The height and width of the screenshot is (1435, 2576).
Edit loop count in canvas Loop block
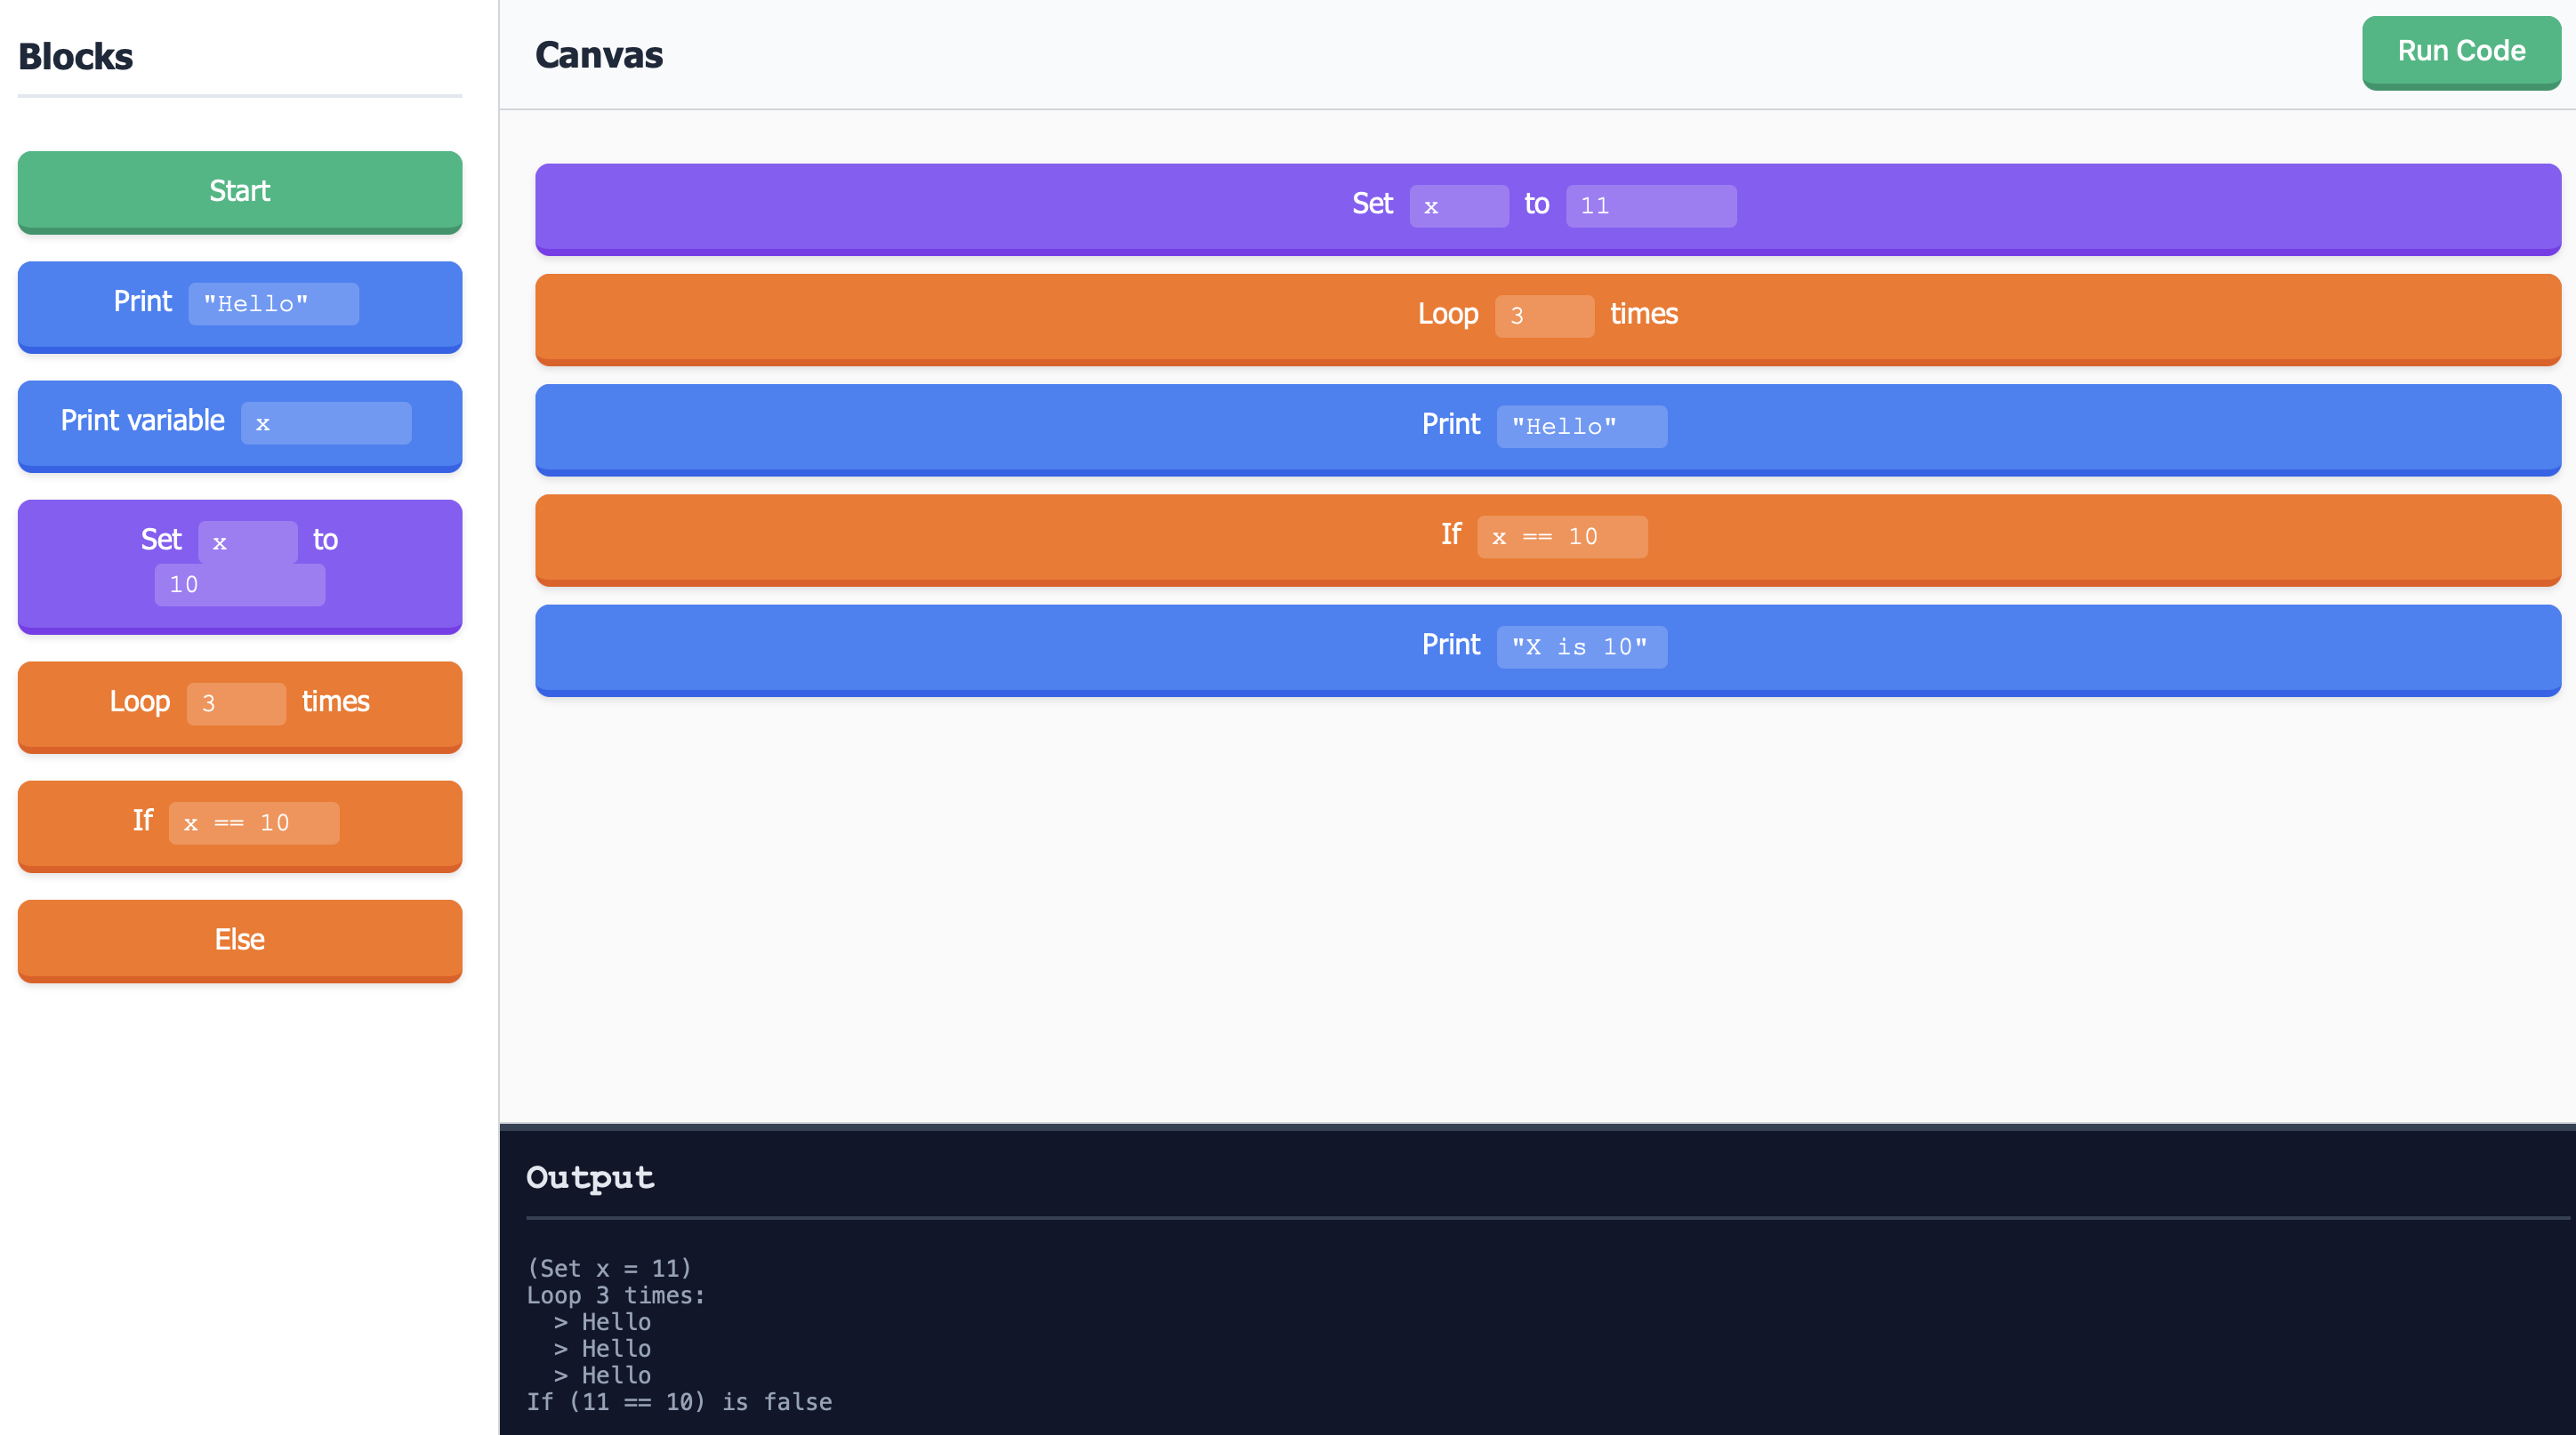pos(1543,316)
